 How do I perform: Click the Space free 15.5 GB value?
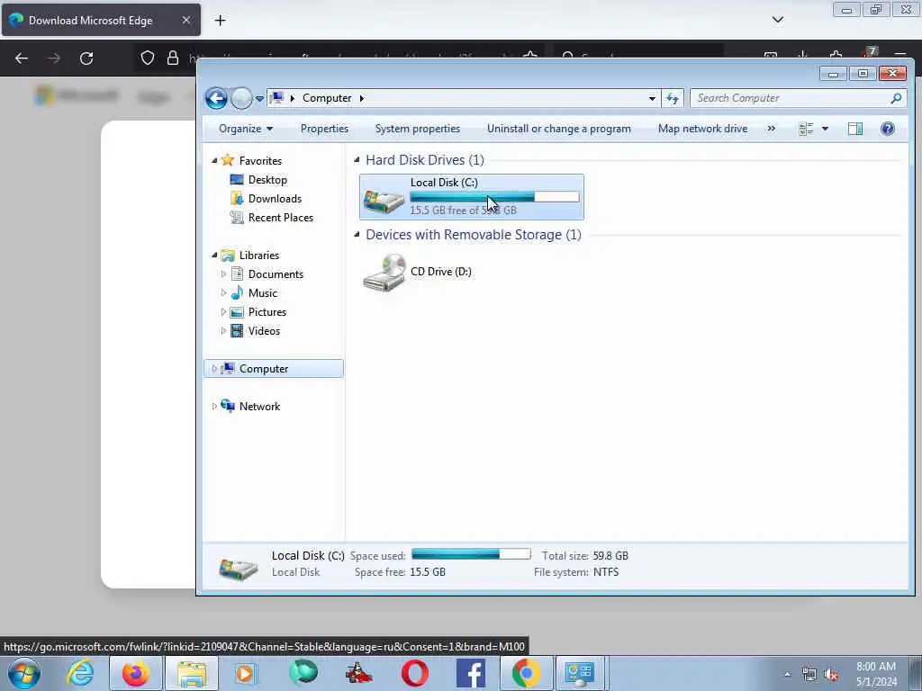[x=428, y=572]
